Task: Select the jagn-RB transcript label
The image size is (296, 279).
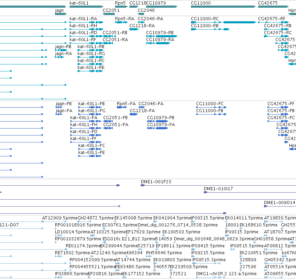Action: [x=63, y=47]
